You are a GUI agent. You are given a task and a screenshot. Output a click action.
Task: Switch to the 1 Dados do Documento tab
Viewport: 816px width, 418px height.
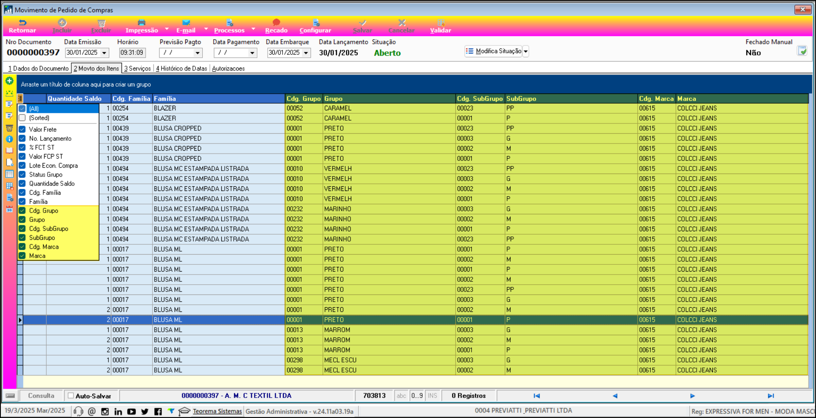click(38, 68)
